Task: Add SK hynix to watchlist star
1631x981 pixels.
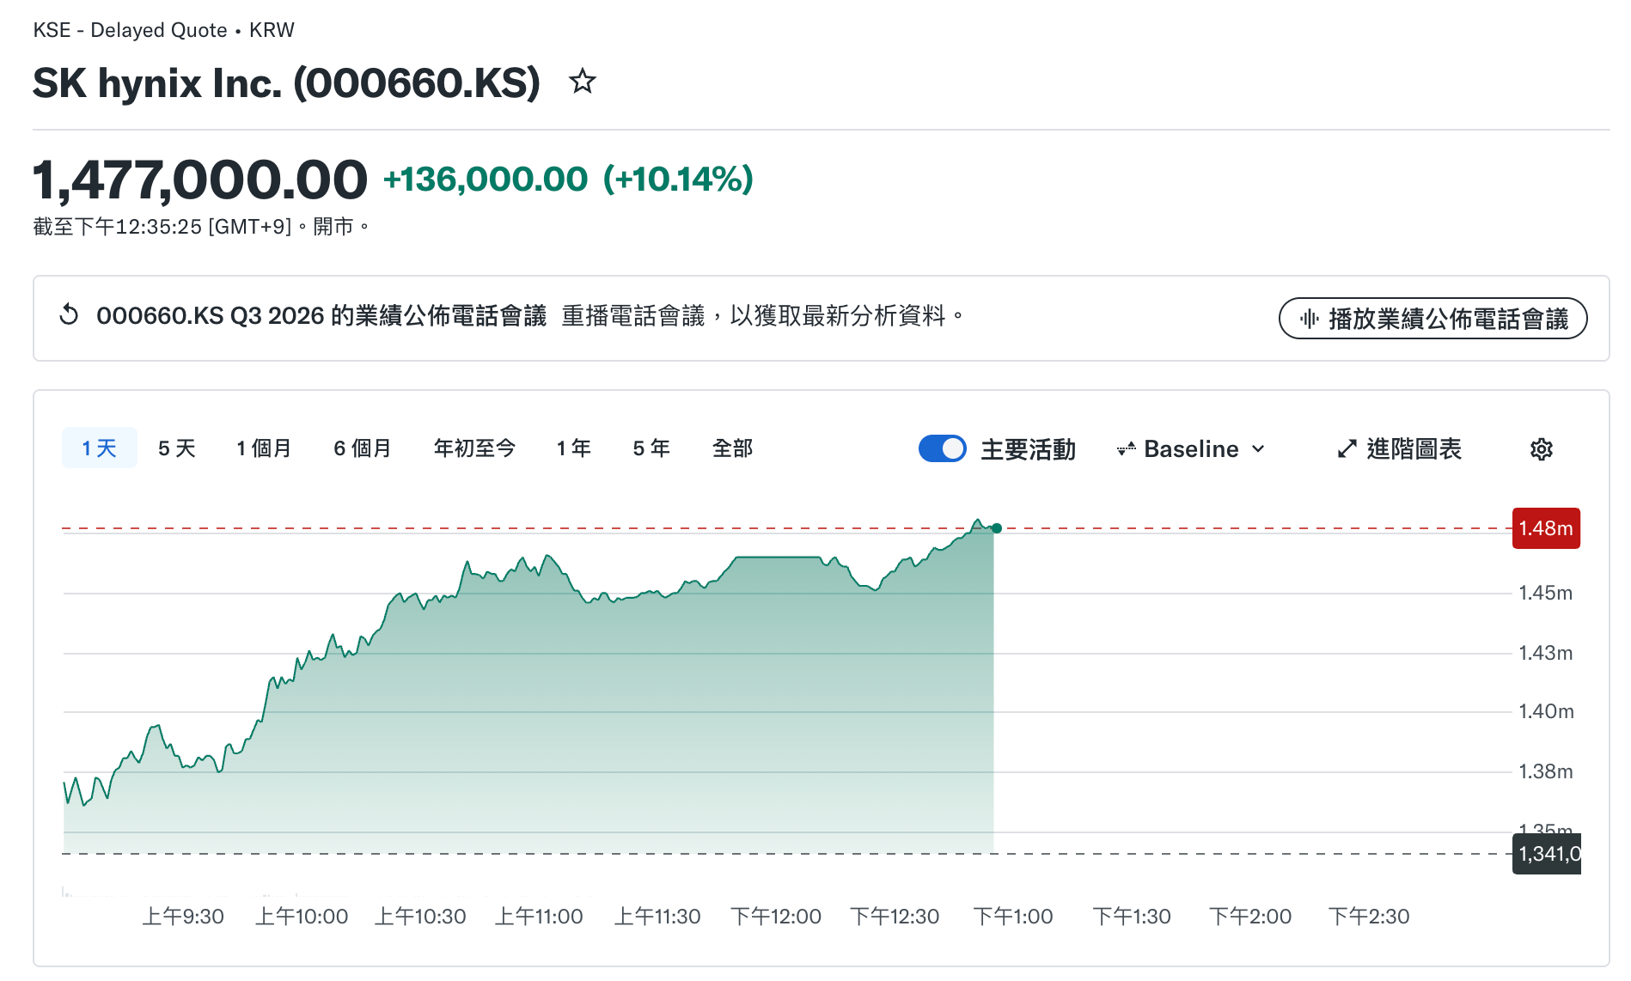Action: tap(583, 82)
